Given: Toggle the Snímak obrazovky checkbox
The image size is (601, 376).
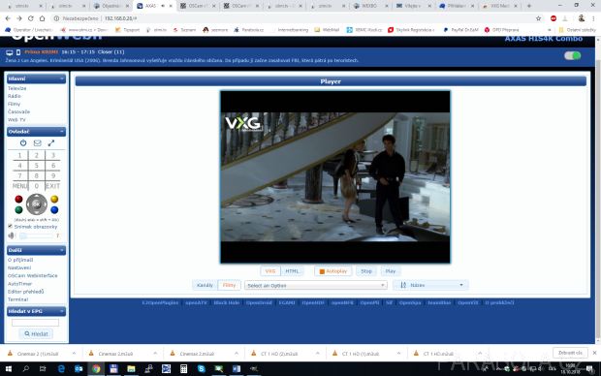Looking at the screenshot, I should (11, 226).
